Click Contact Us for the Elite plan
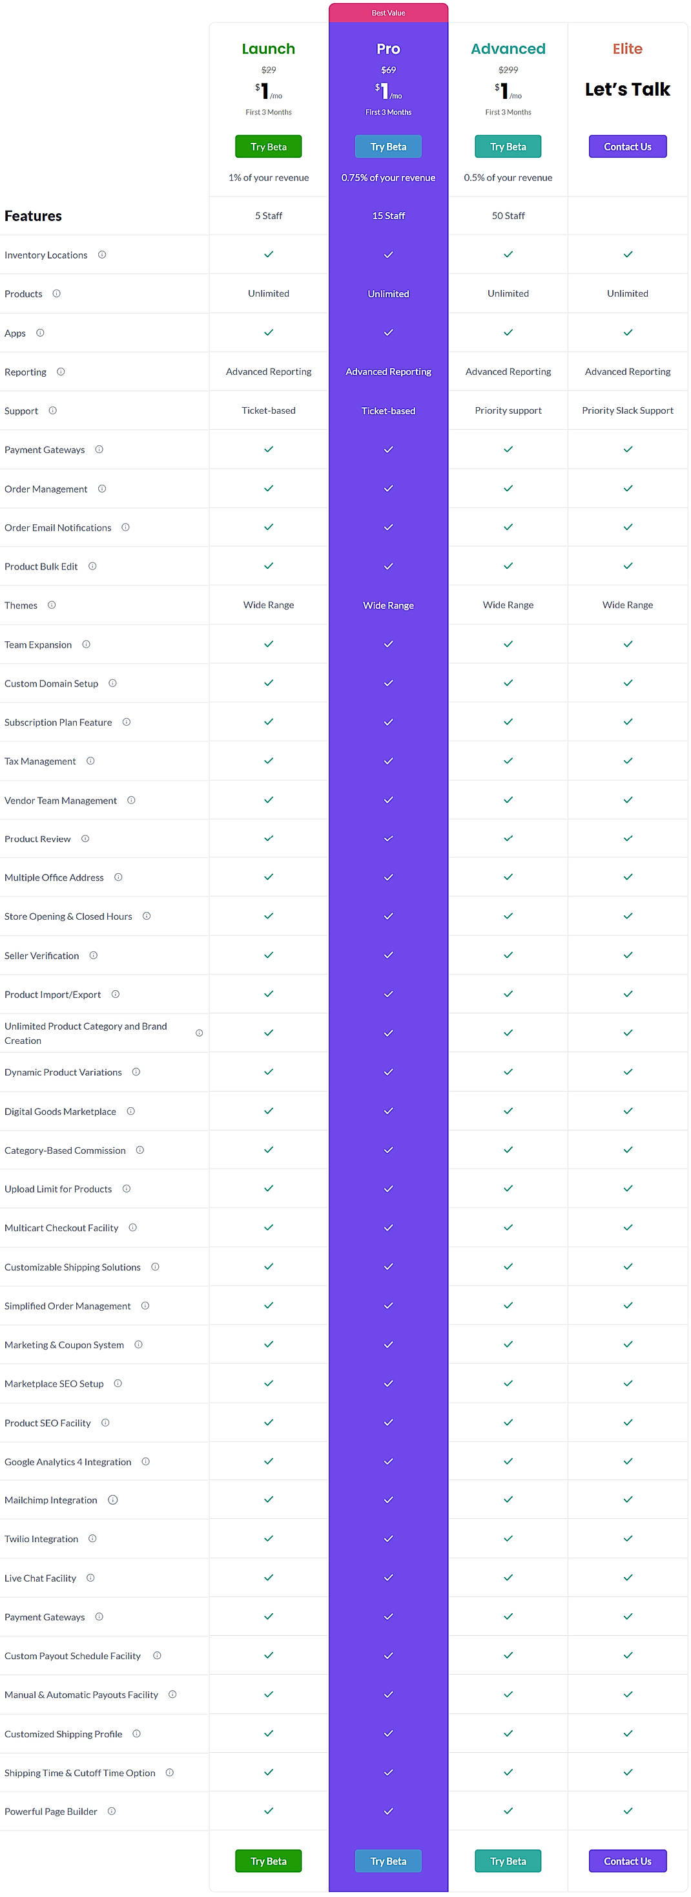The image size is (691, 1897). pyautogui.click(x=627, y=147)
